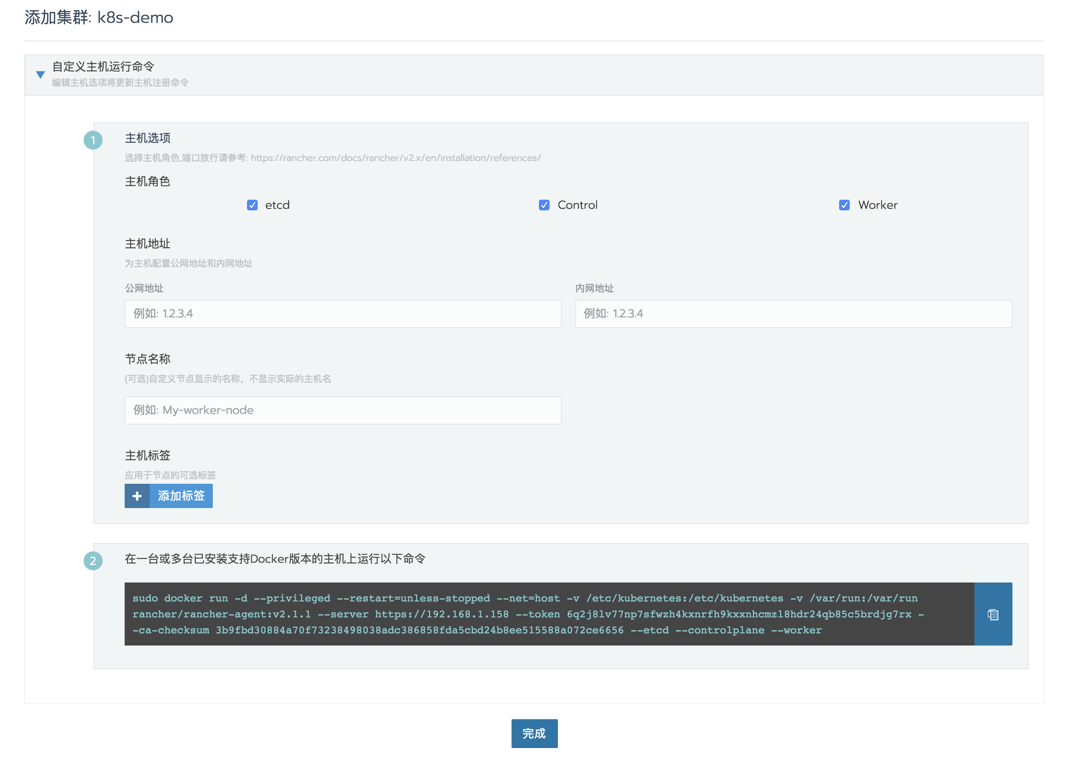Click the step 2 circle badge
The image size is (1074, 764).
[x=93, y=561]
